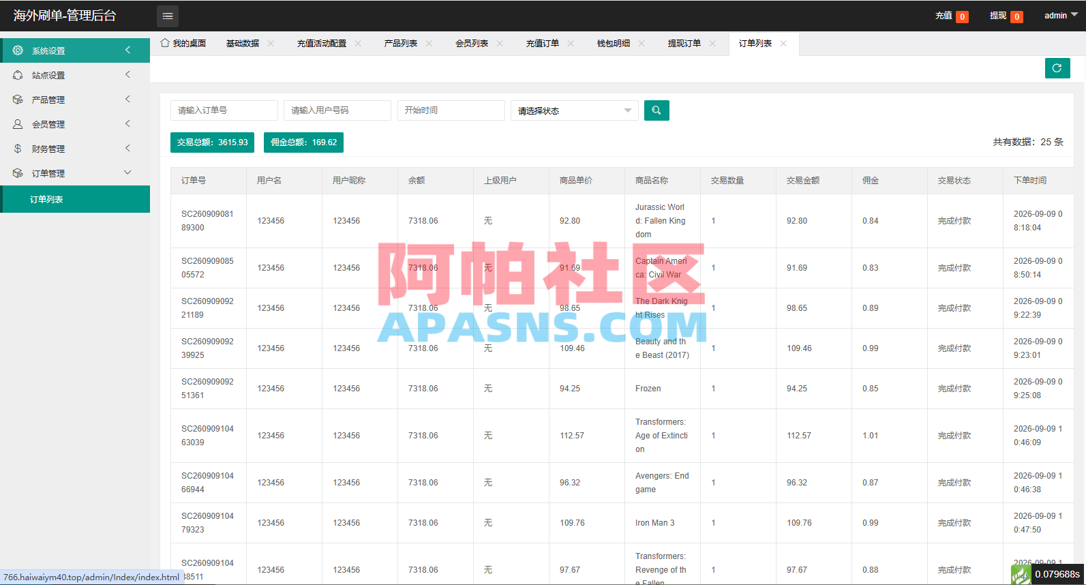Close the 充值订单 tab

[571, 43]
